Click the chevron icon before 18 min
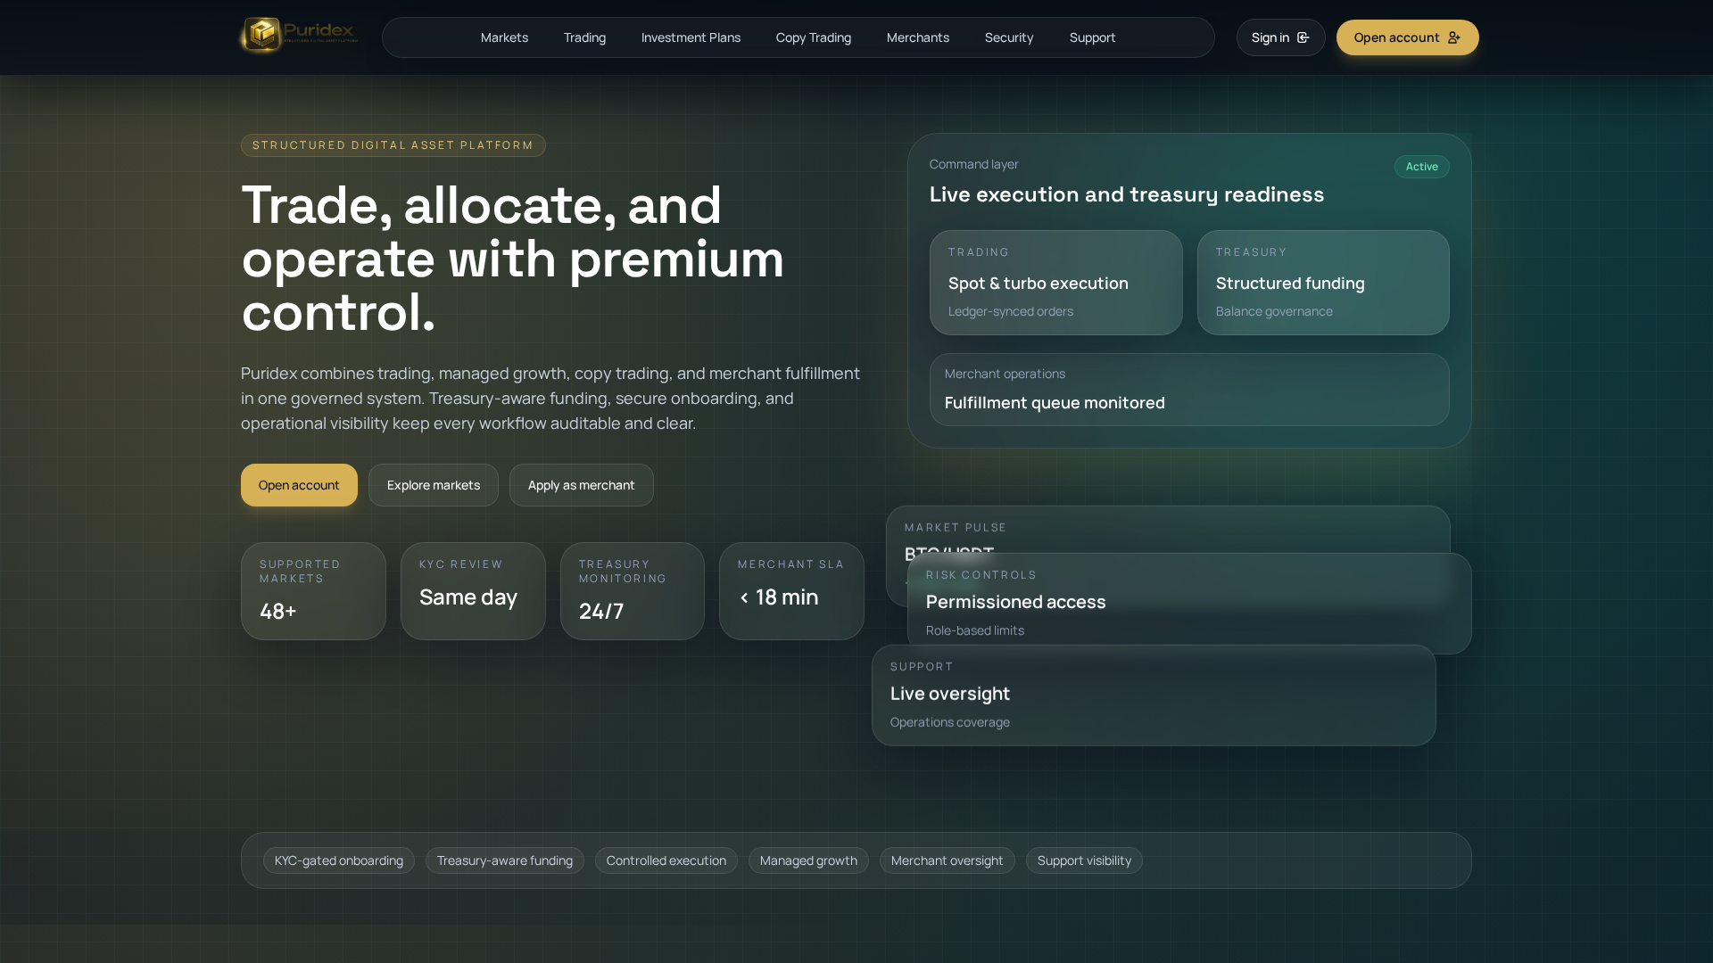The image size is (1713, 963). (x=746, y=597)
